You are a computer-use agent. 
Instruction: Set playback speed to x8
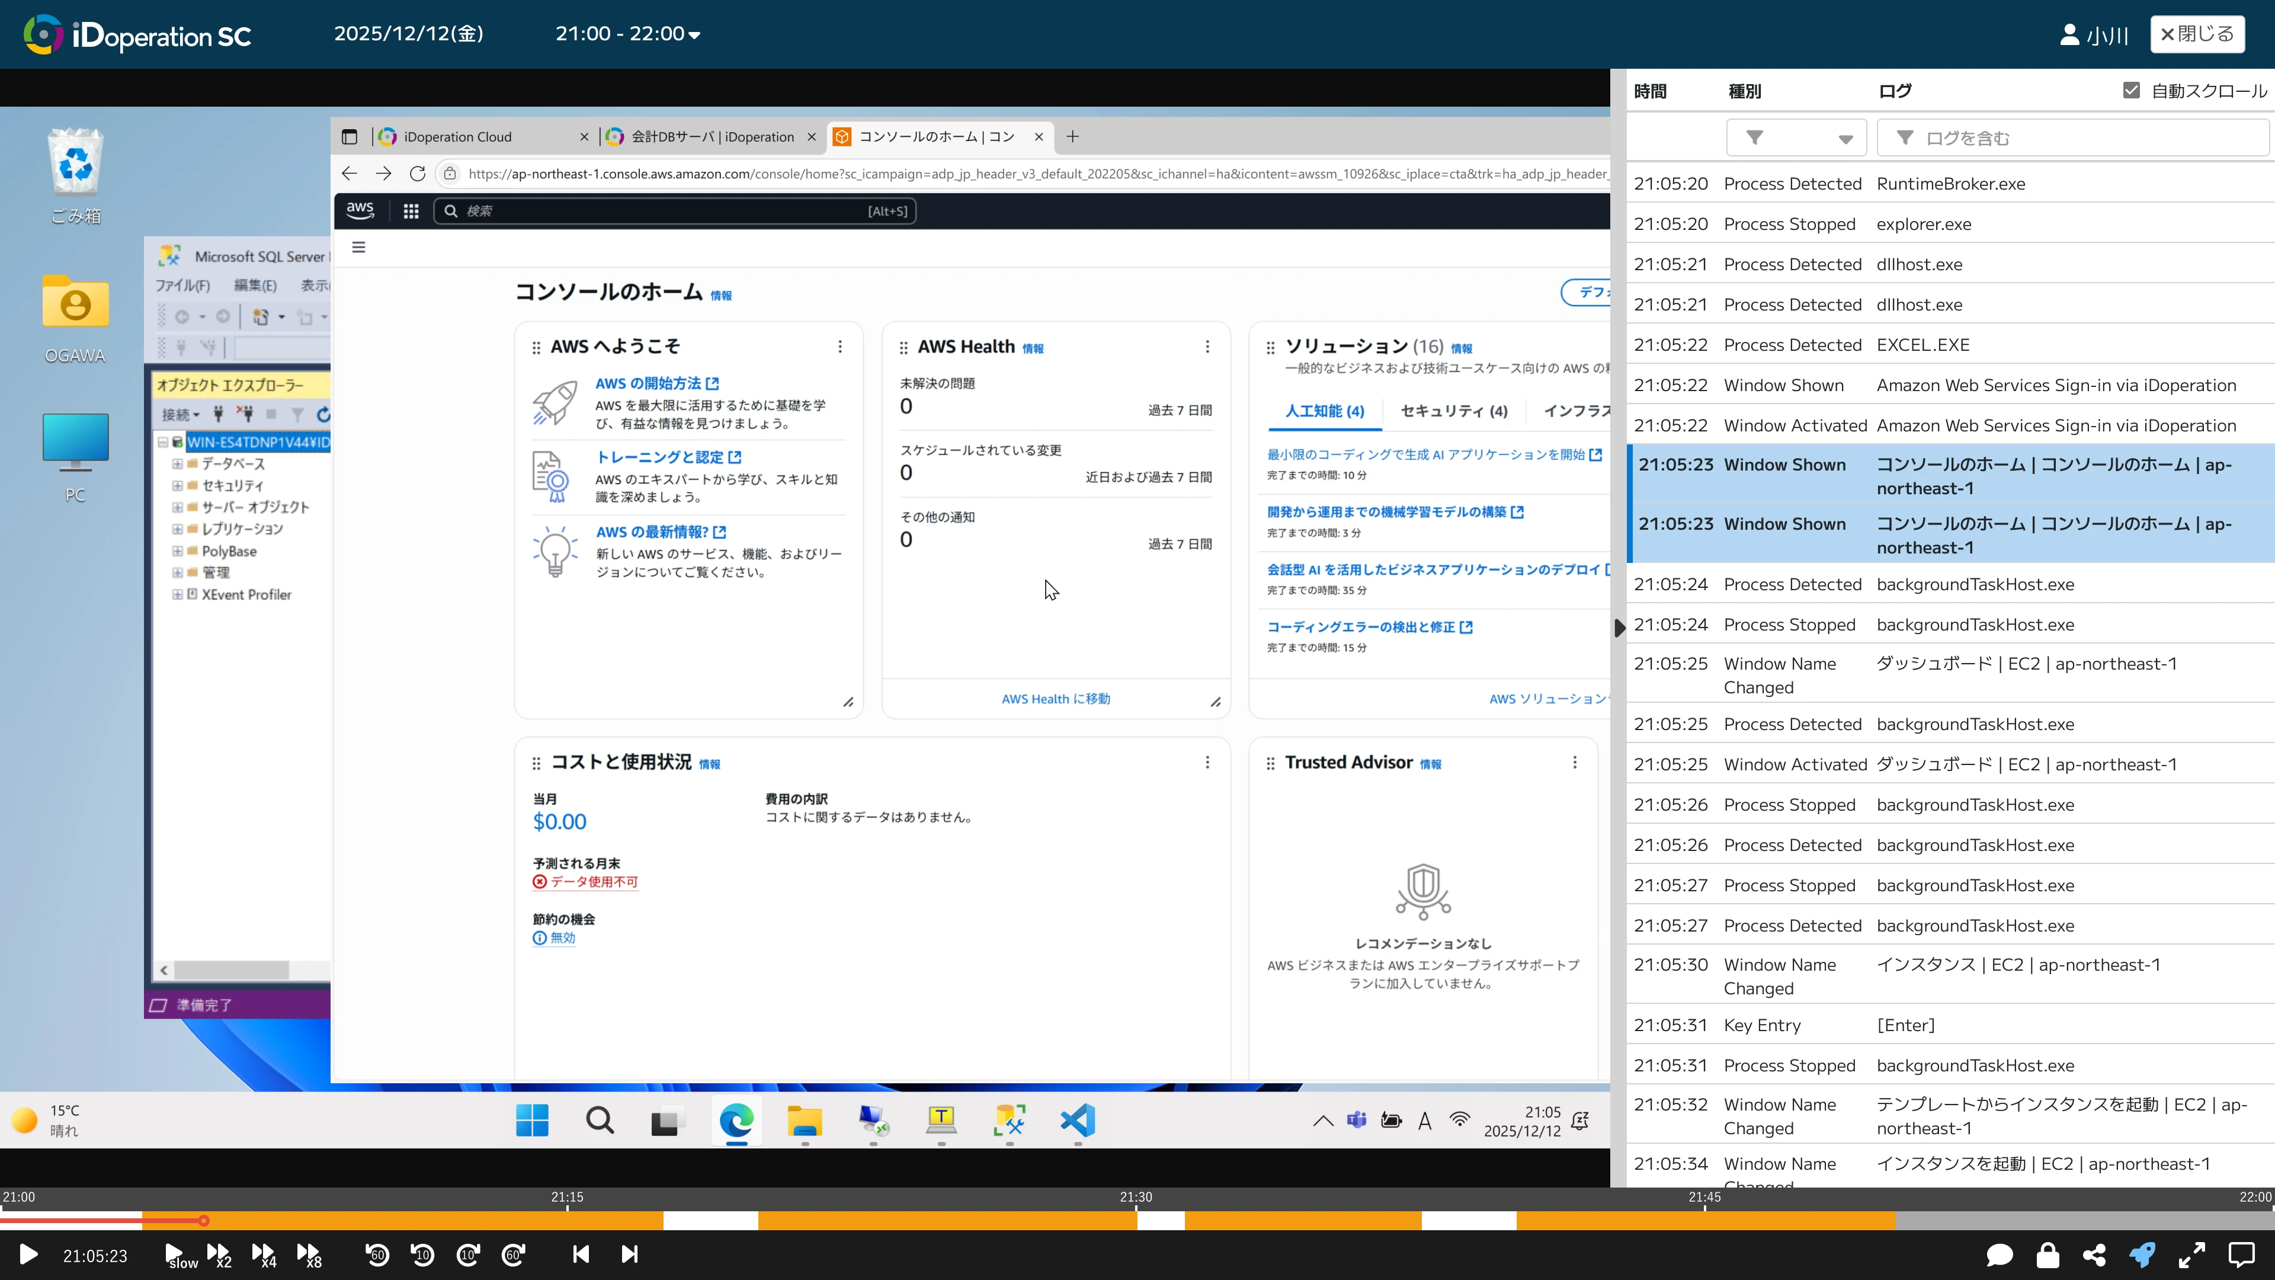309,1255
